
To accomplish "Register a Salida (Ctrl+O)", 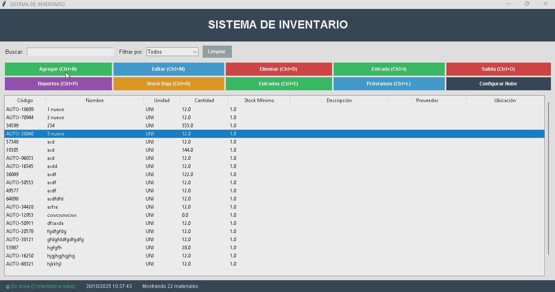I will point(498,69).
